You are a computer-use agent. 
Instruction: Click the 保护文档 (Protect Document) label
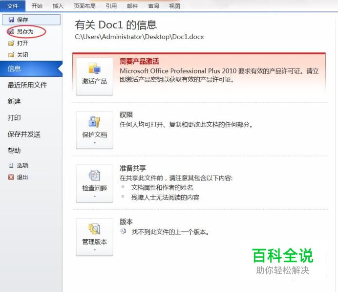click(94, 135)
